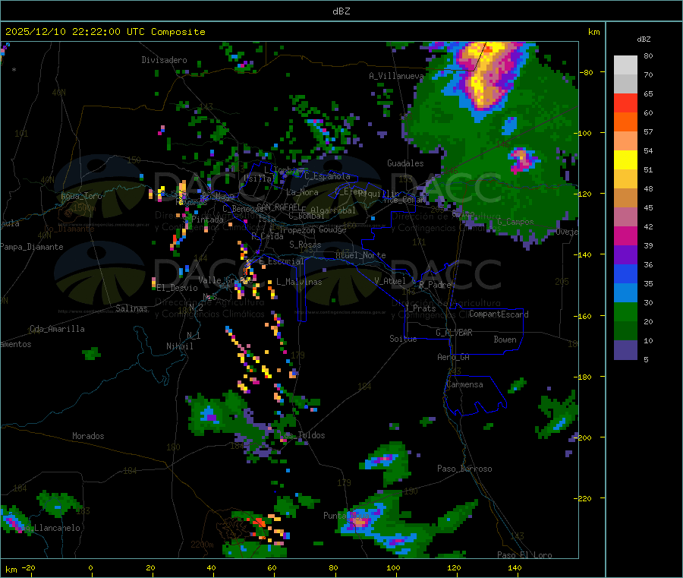Click the Bowen label
This screenshot has width=683, height=578.
coord(505,340)
